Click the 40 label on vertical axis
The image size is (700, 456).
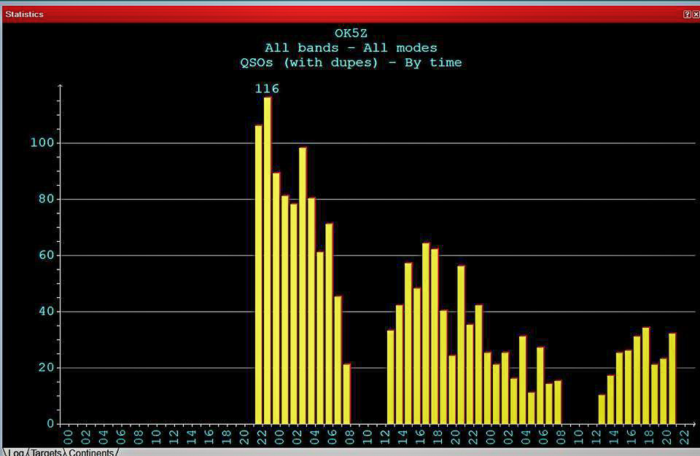tap(45, 312)
